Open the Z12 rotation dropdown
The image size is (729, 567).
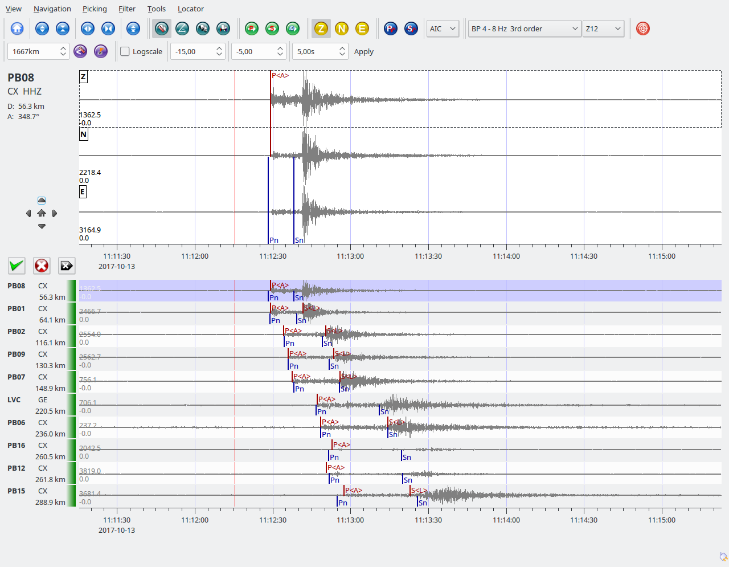[x=603, y=28]
